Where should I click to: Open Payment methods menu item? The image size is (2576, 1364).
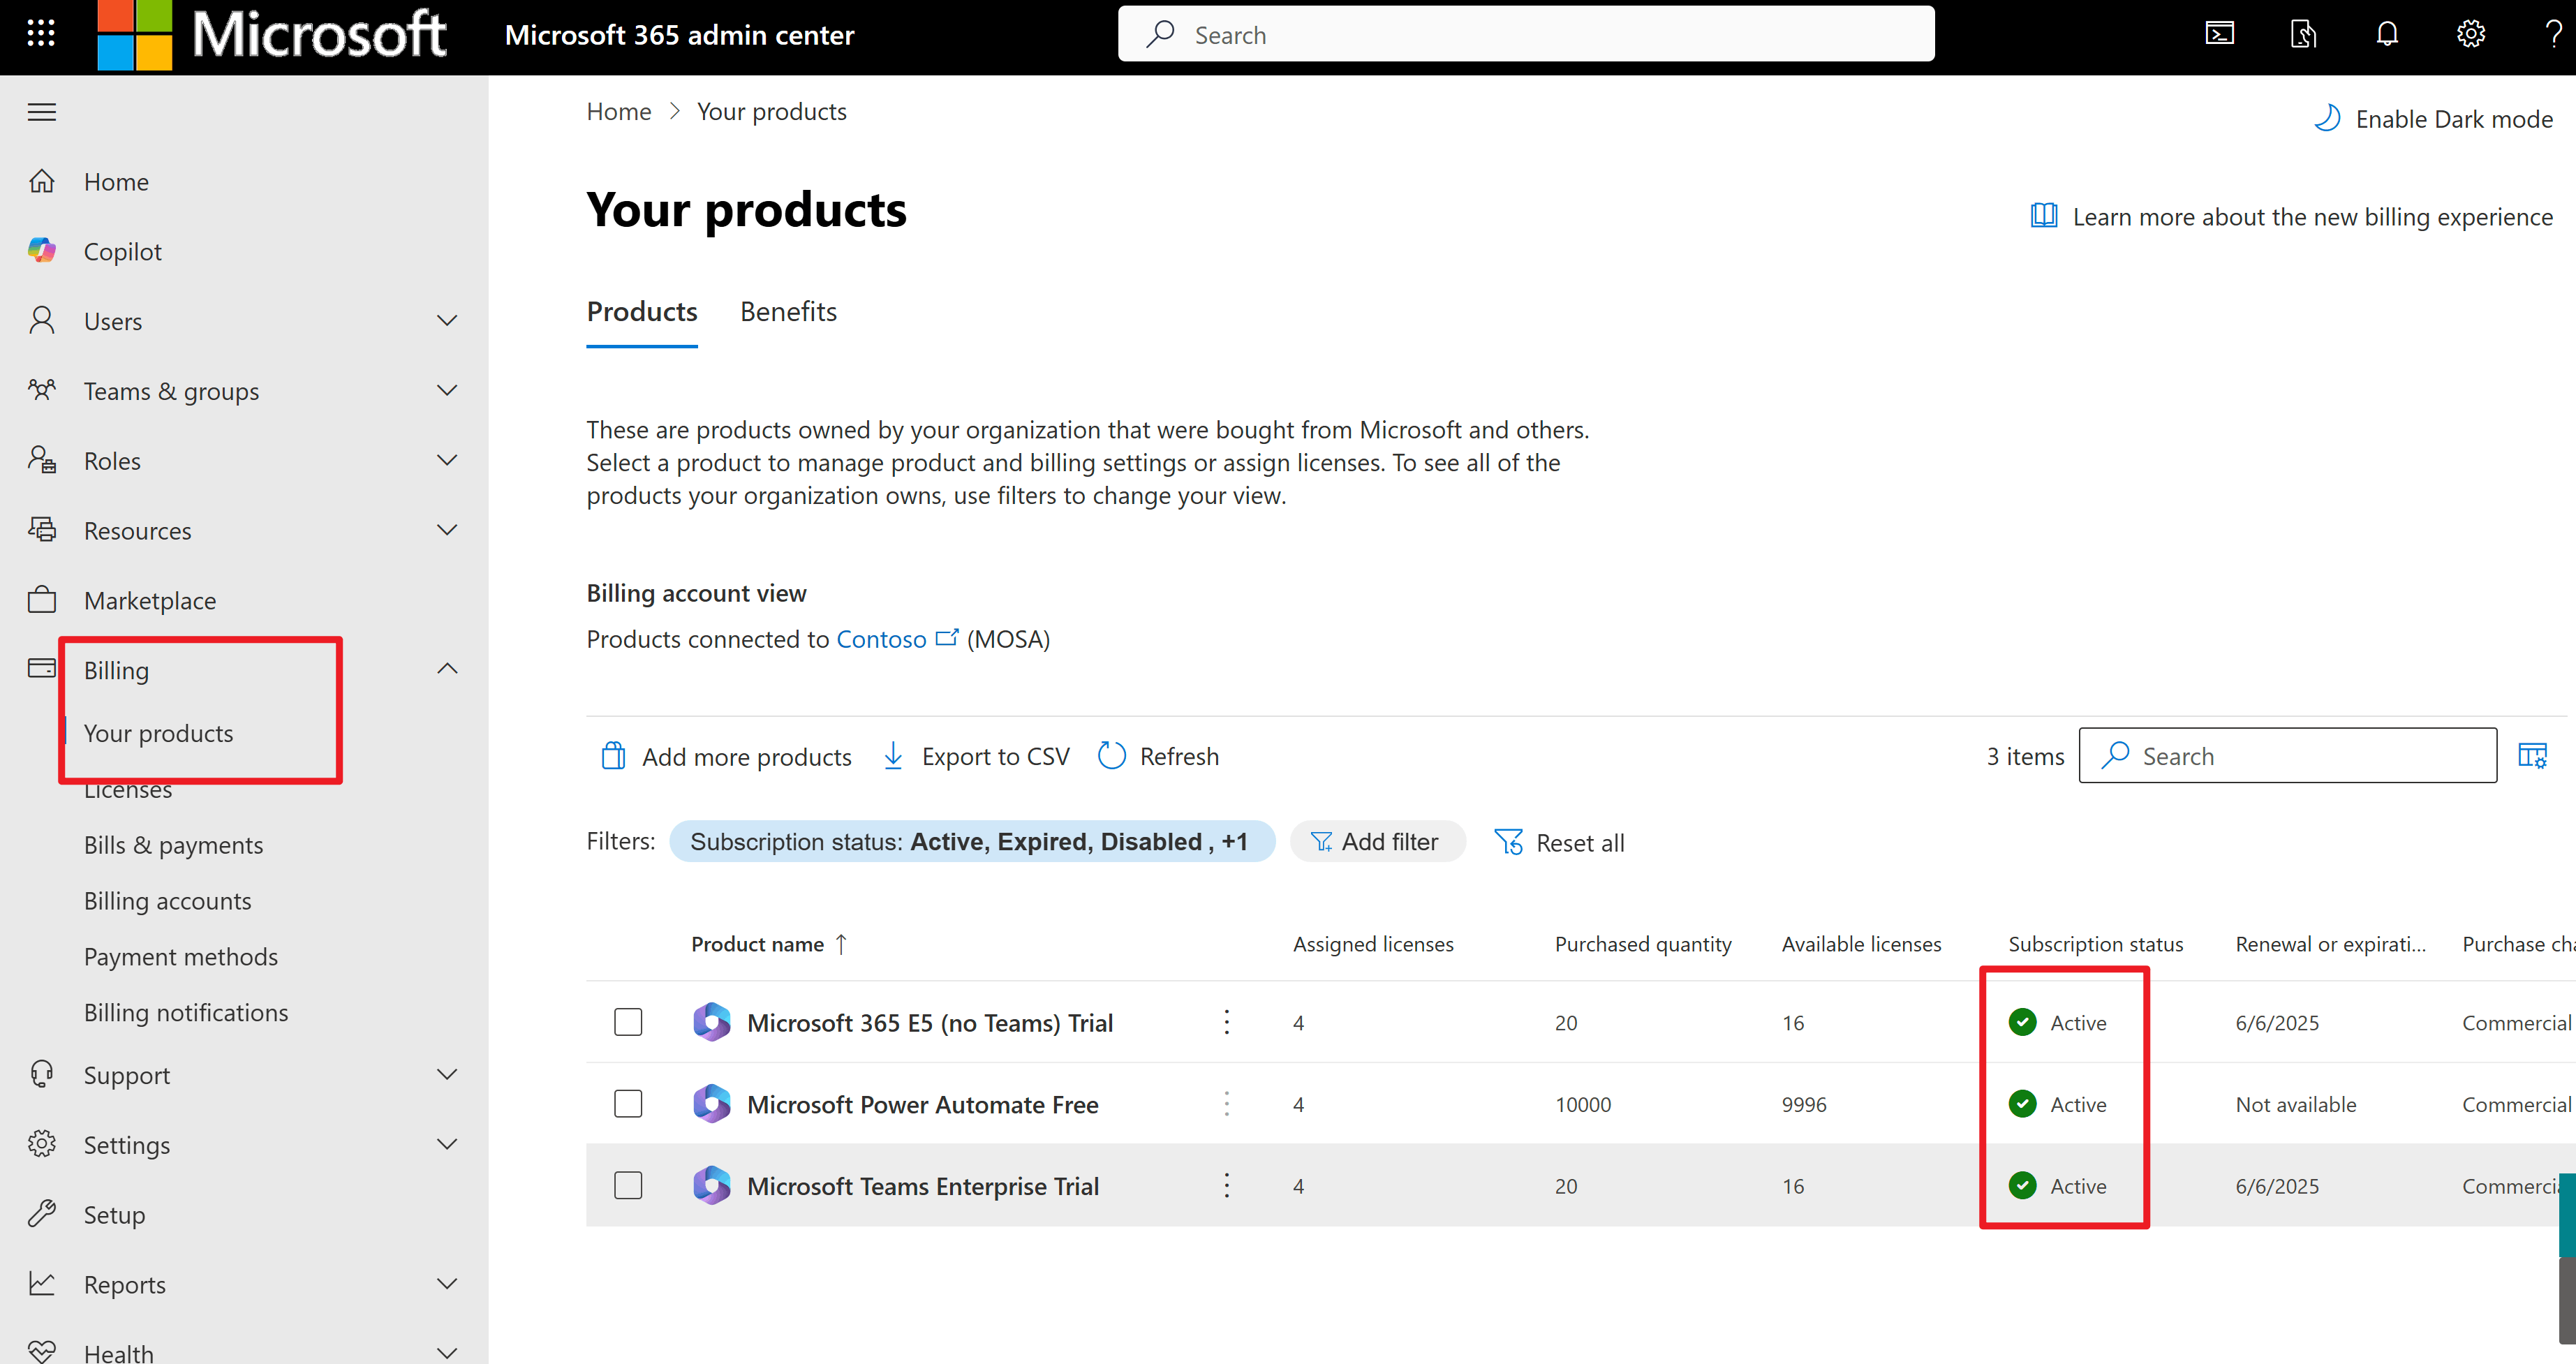coord(181,957)
